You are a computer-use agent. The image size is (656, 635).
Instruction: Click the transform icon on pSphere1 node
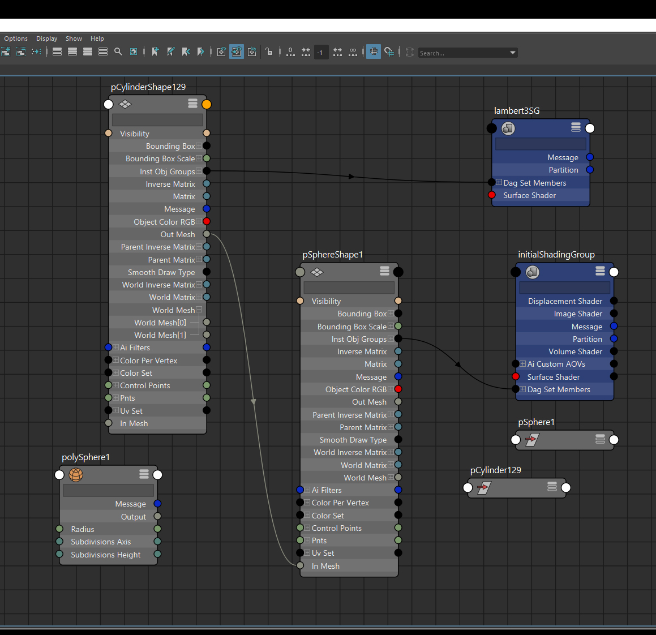pos(532,440)
